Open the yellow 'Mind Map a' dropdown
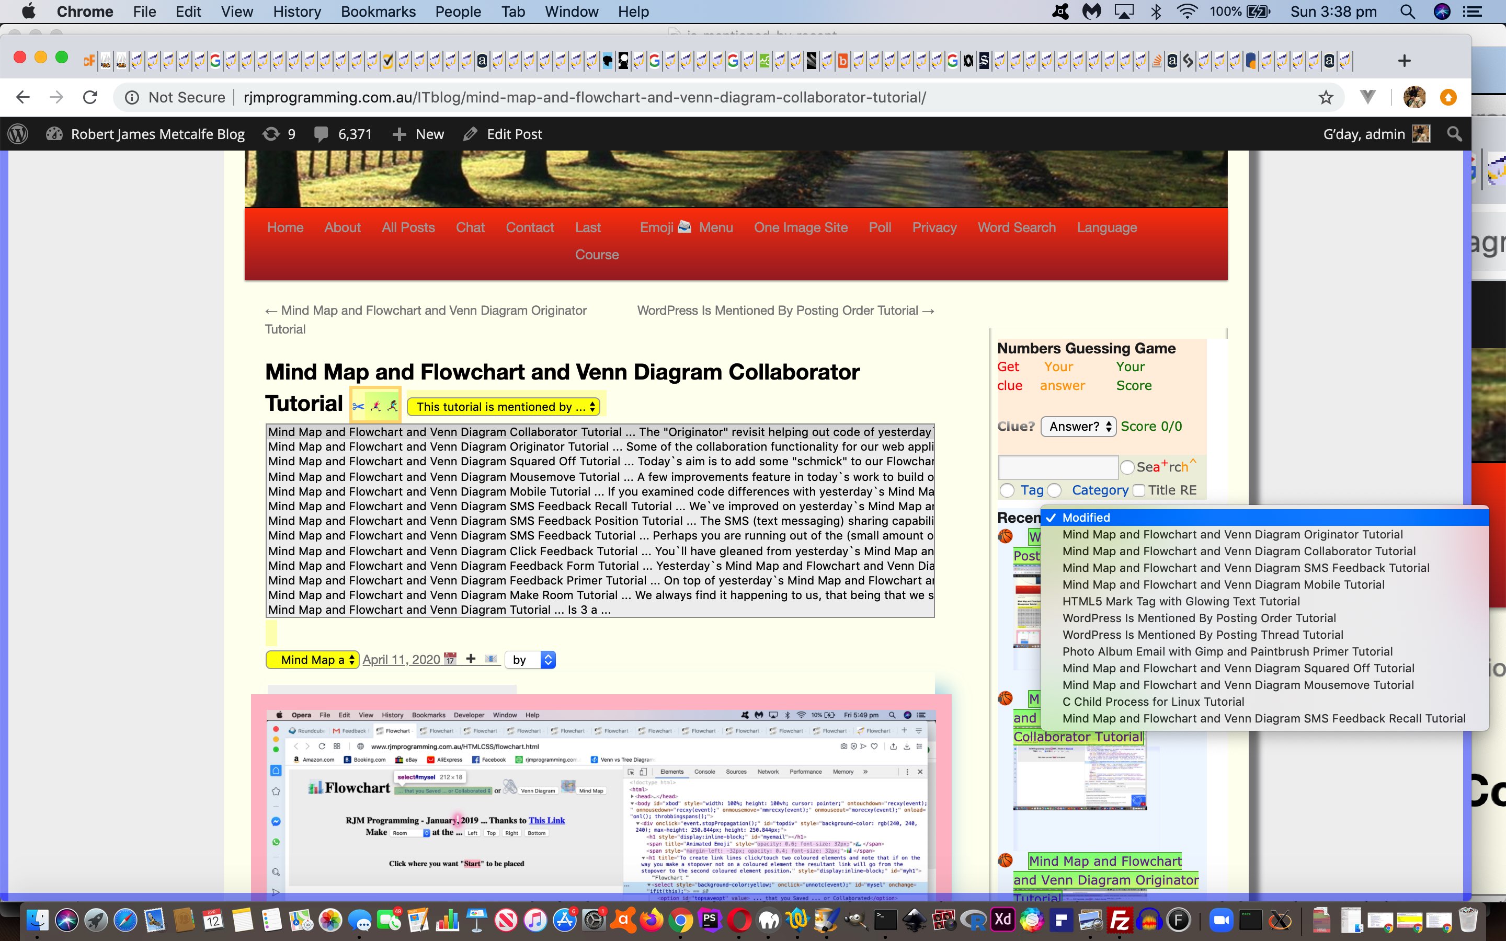 (x=312, y=660)
